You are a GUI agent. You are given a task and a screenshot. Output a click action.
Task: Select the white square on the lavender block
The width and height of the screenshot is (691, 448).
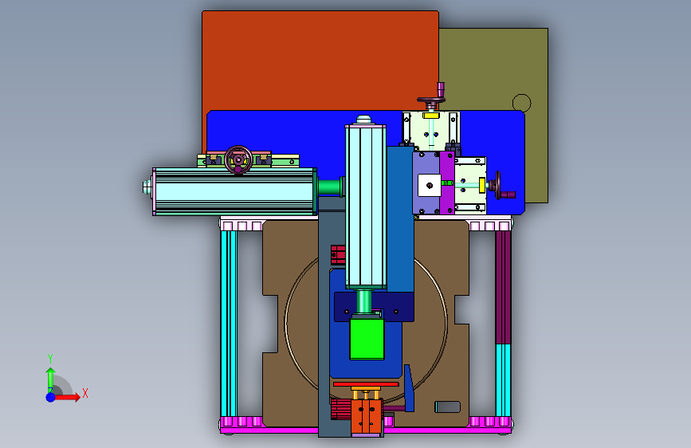tap(430, 185)
